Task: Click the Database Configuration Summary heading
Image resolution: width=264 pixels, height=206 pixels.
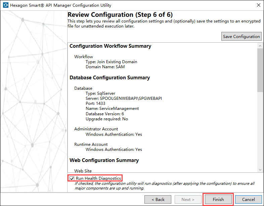Action: (x=109, y=78)
